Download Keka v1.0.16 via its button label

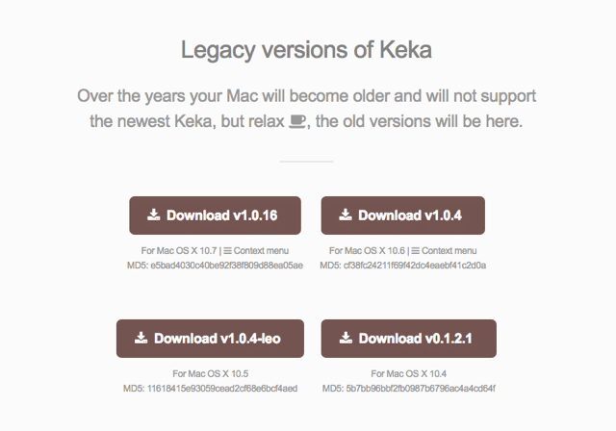[x=221, y=215]
